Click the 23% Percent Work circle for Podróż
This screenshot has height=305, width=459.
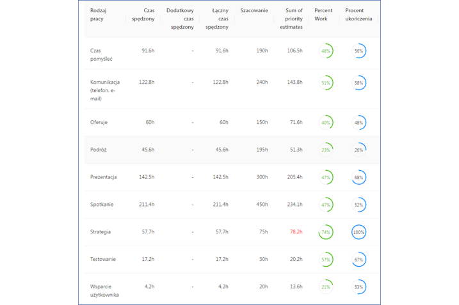326,150
